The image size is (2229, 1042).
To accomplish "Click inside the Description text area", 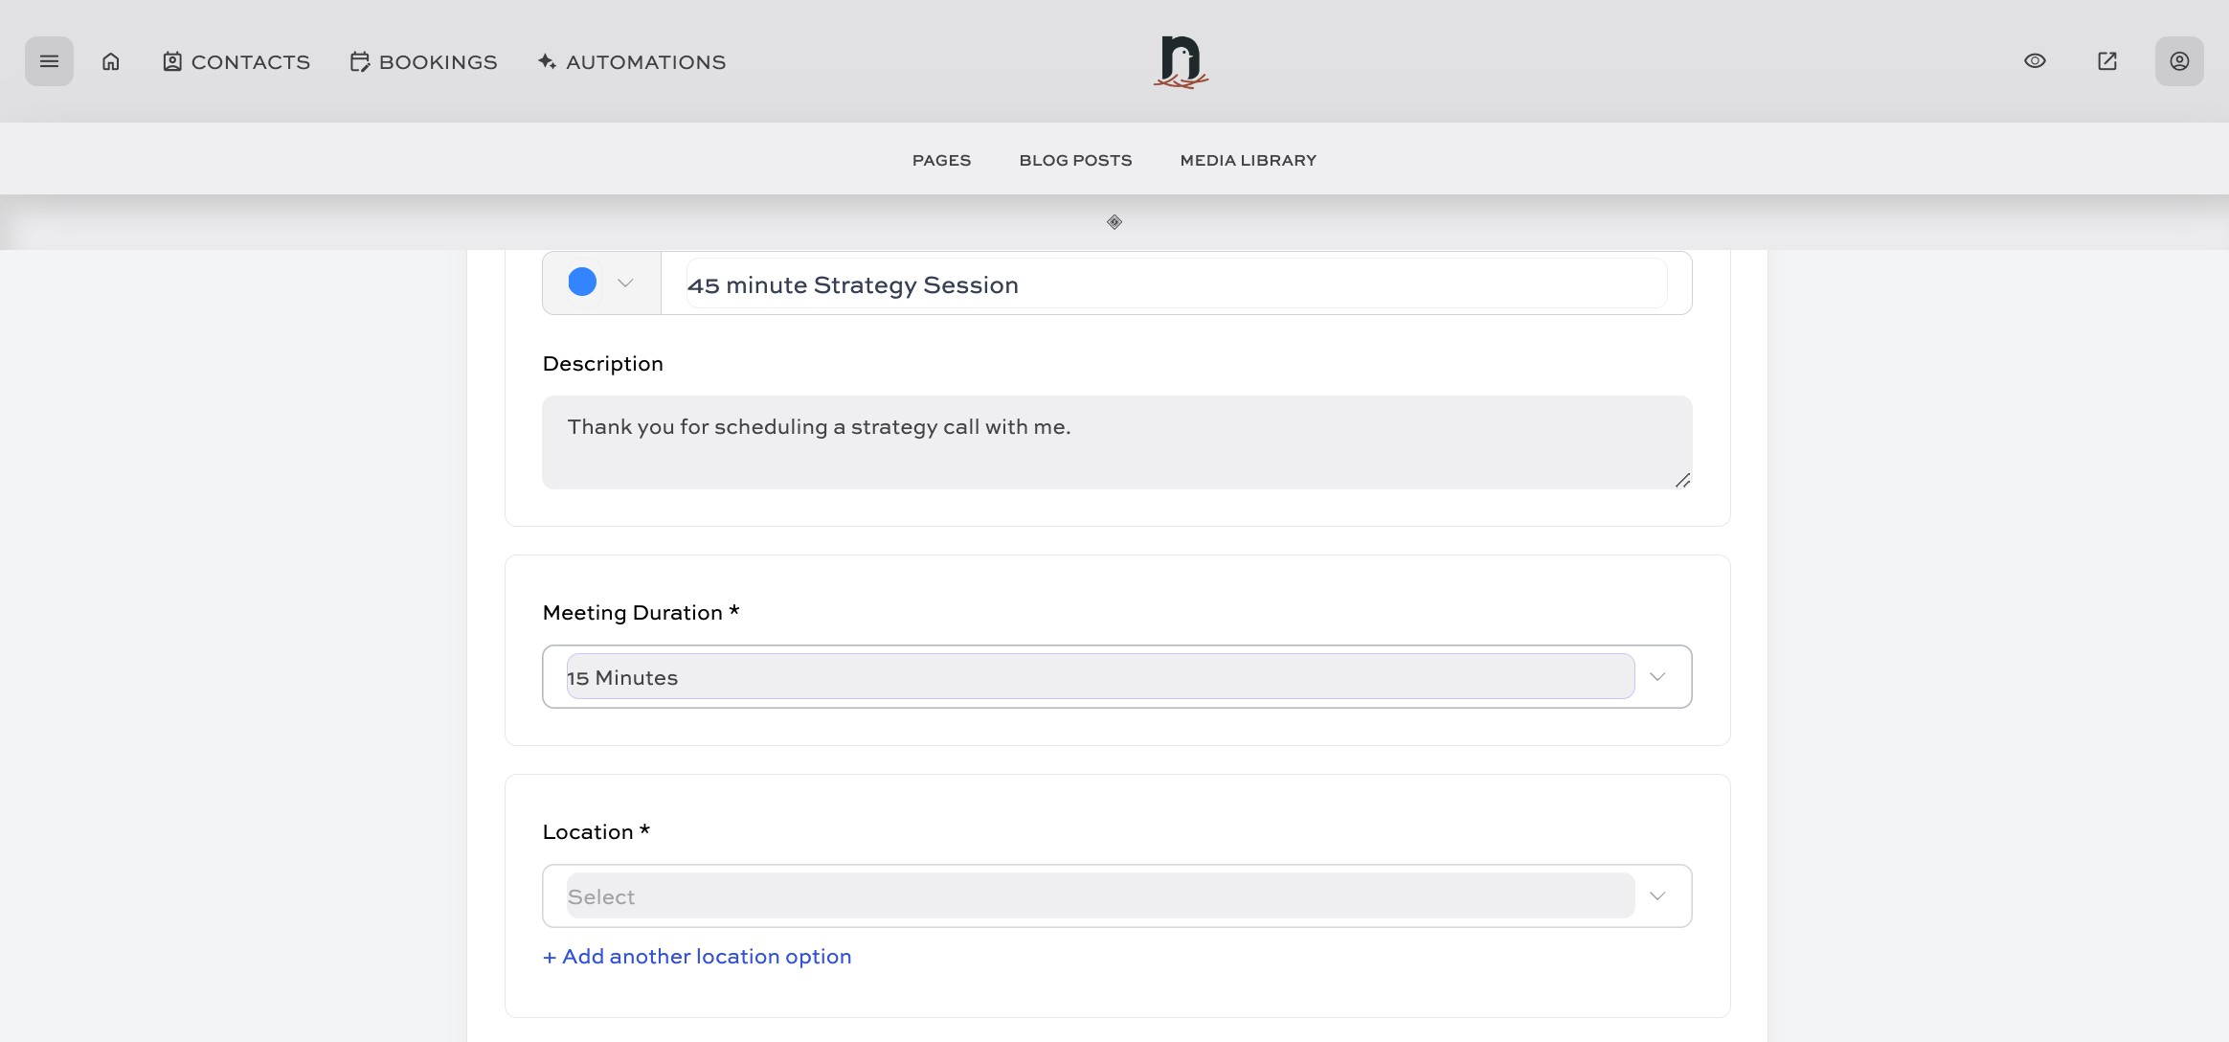I will (x=1115, y=442).
